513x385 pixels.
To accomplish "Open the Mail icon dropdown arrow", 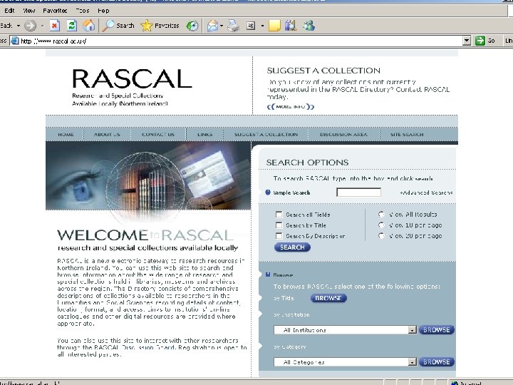I will 222,26.
